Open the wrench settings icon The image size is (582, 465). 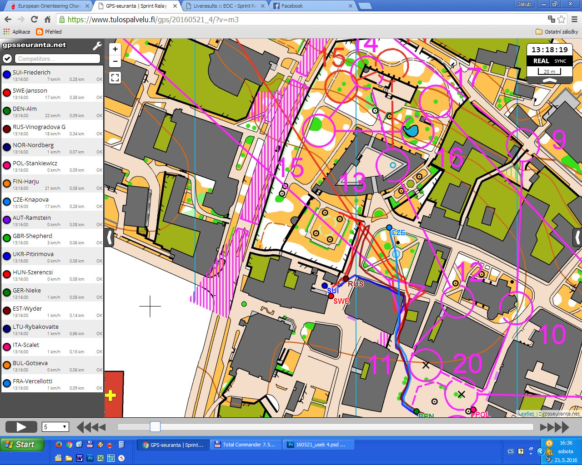click(x=97, y=46)
